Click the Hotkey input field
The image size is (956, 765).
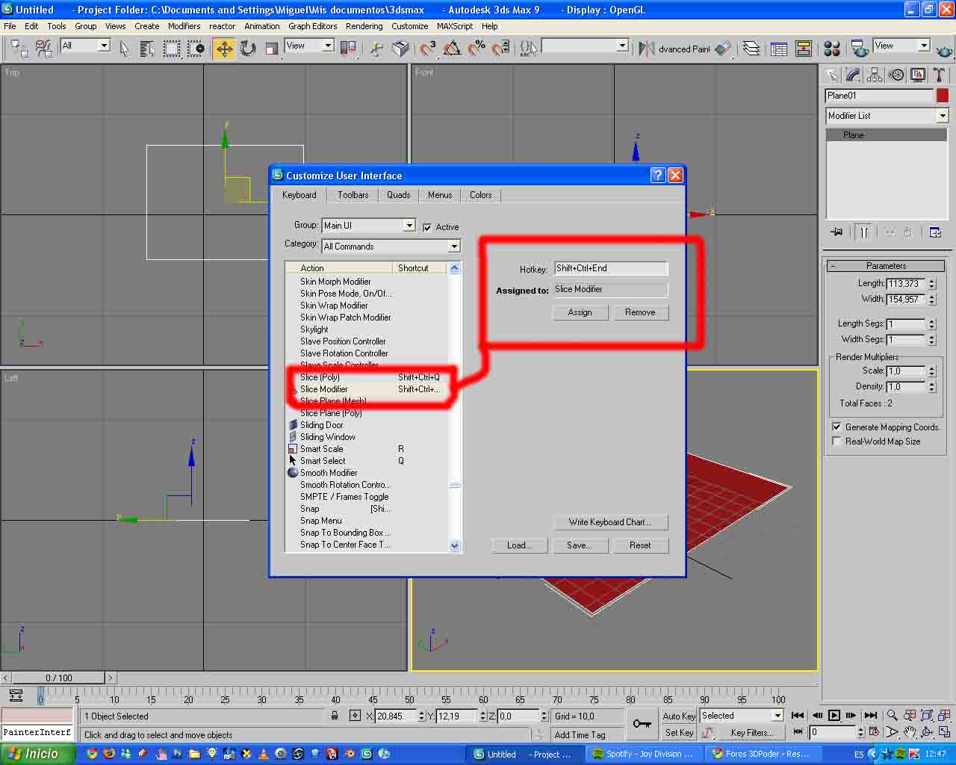coord(611,268)
